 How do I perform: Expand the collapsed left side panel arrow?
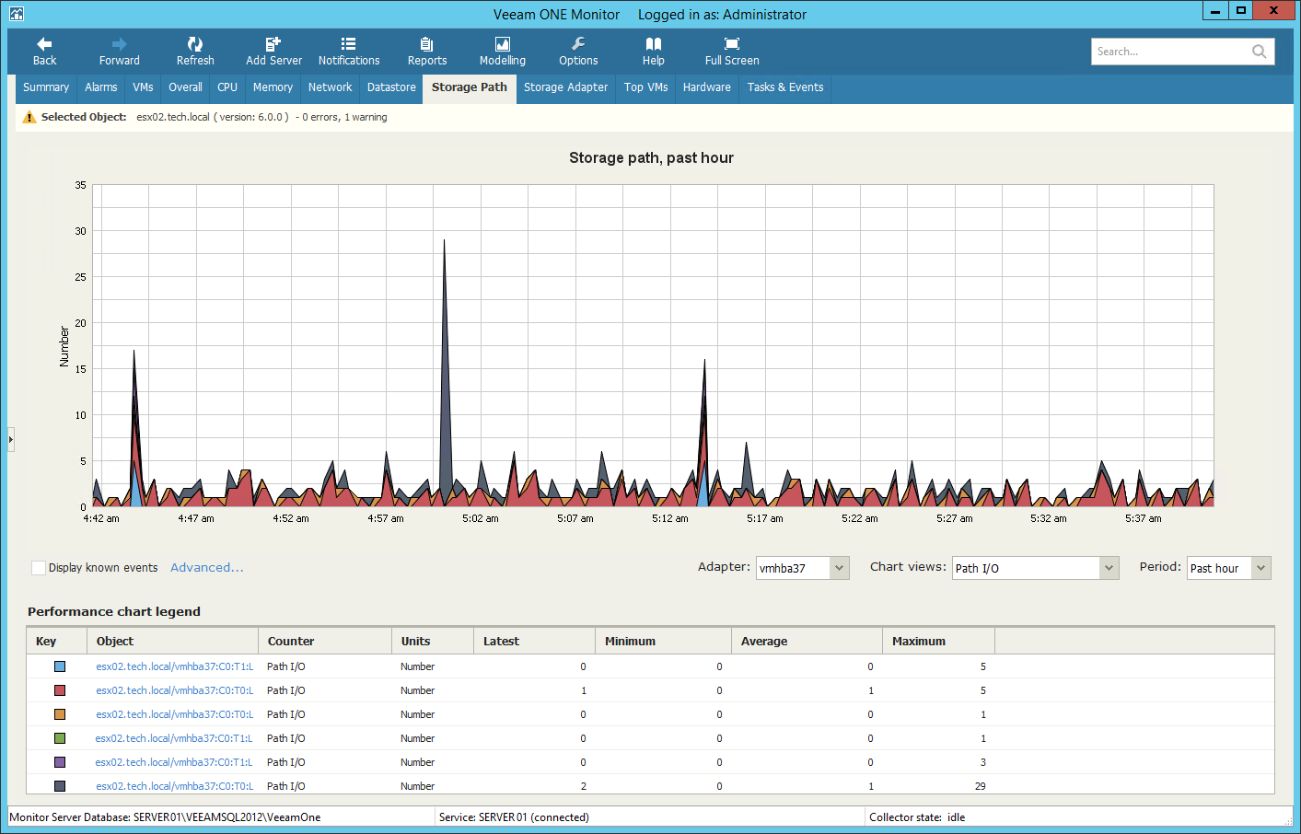tap(11, 439)
